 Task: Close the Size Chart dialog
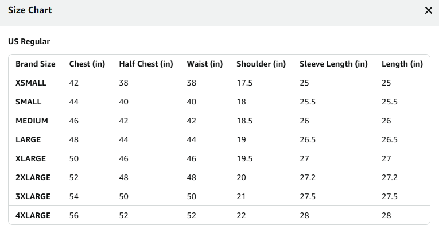coord(428,10)
